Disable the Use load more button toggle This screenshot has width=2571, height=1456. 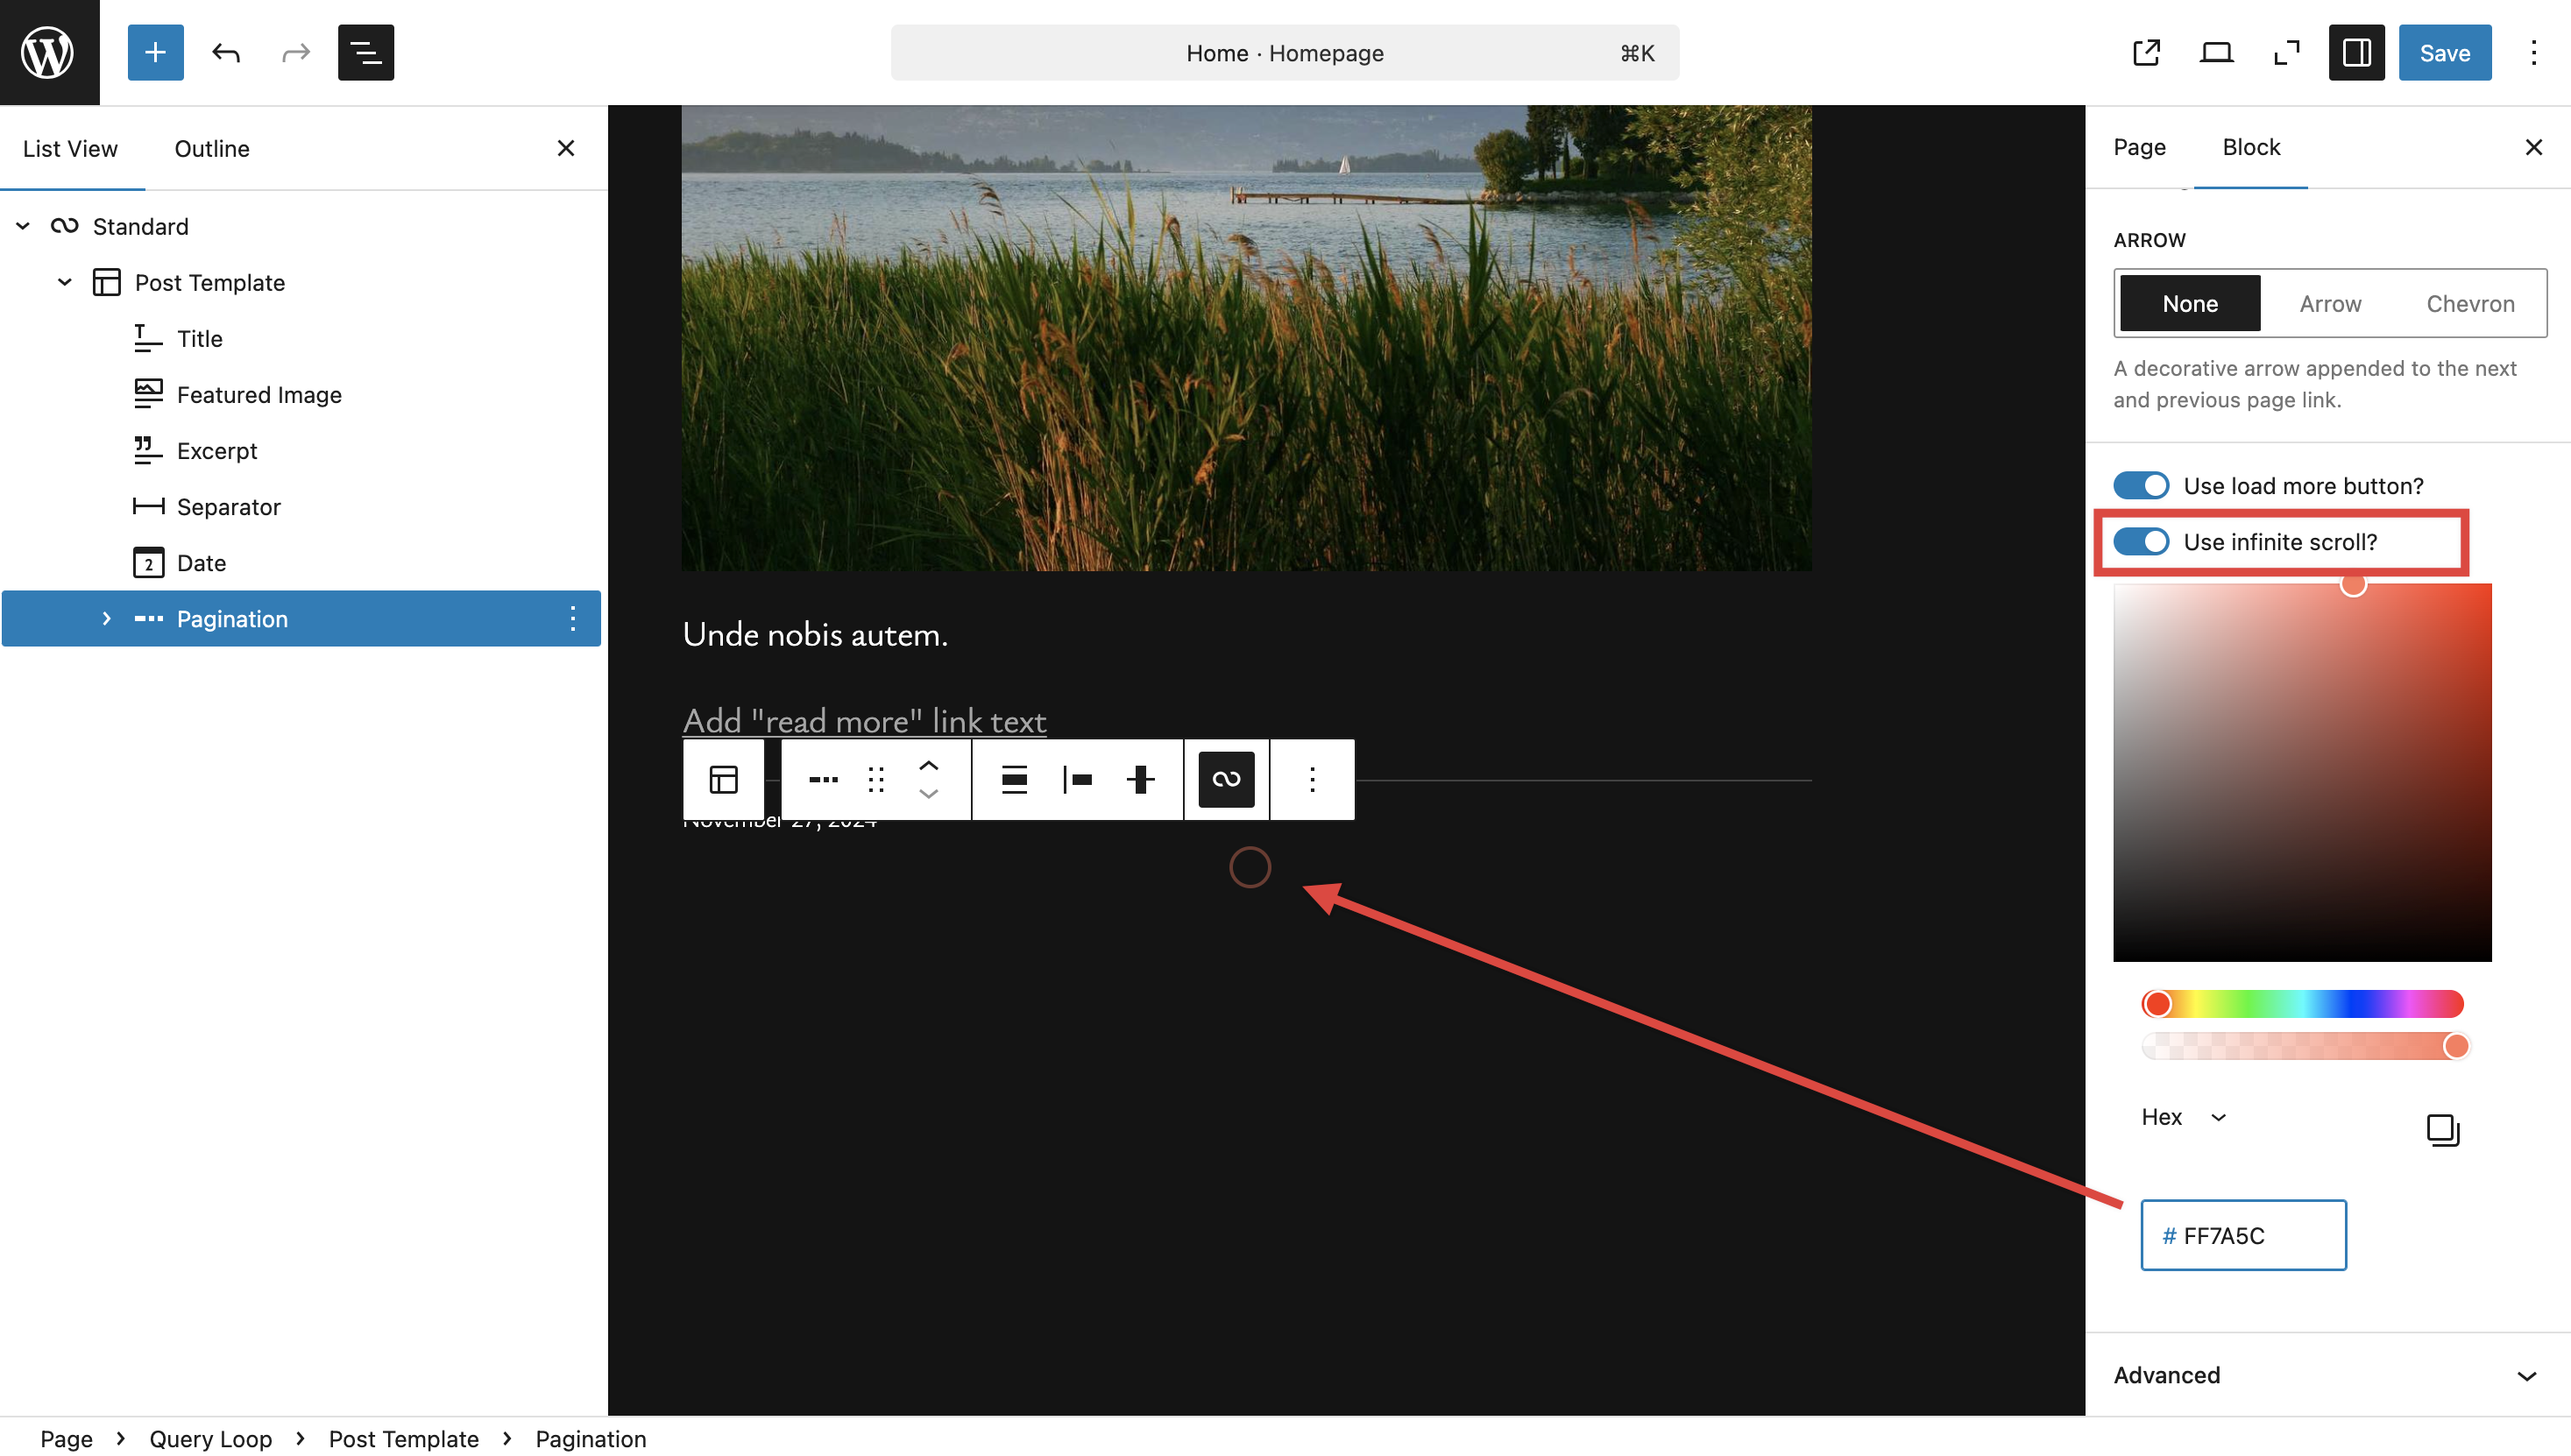(2141, 485)
